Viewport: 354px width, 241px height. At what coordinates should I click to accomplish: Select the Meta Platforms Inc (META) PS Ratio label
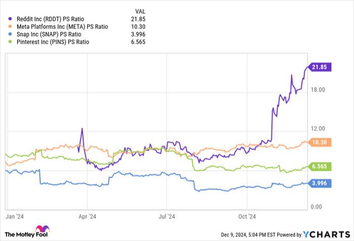(x=62, y=27)
